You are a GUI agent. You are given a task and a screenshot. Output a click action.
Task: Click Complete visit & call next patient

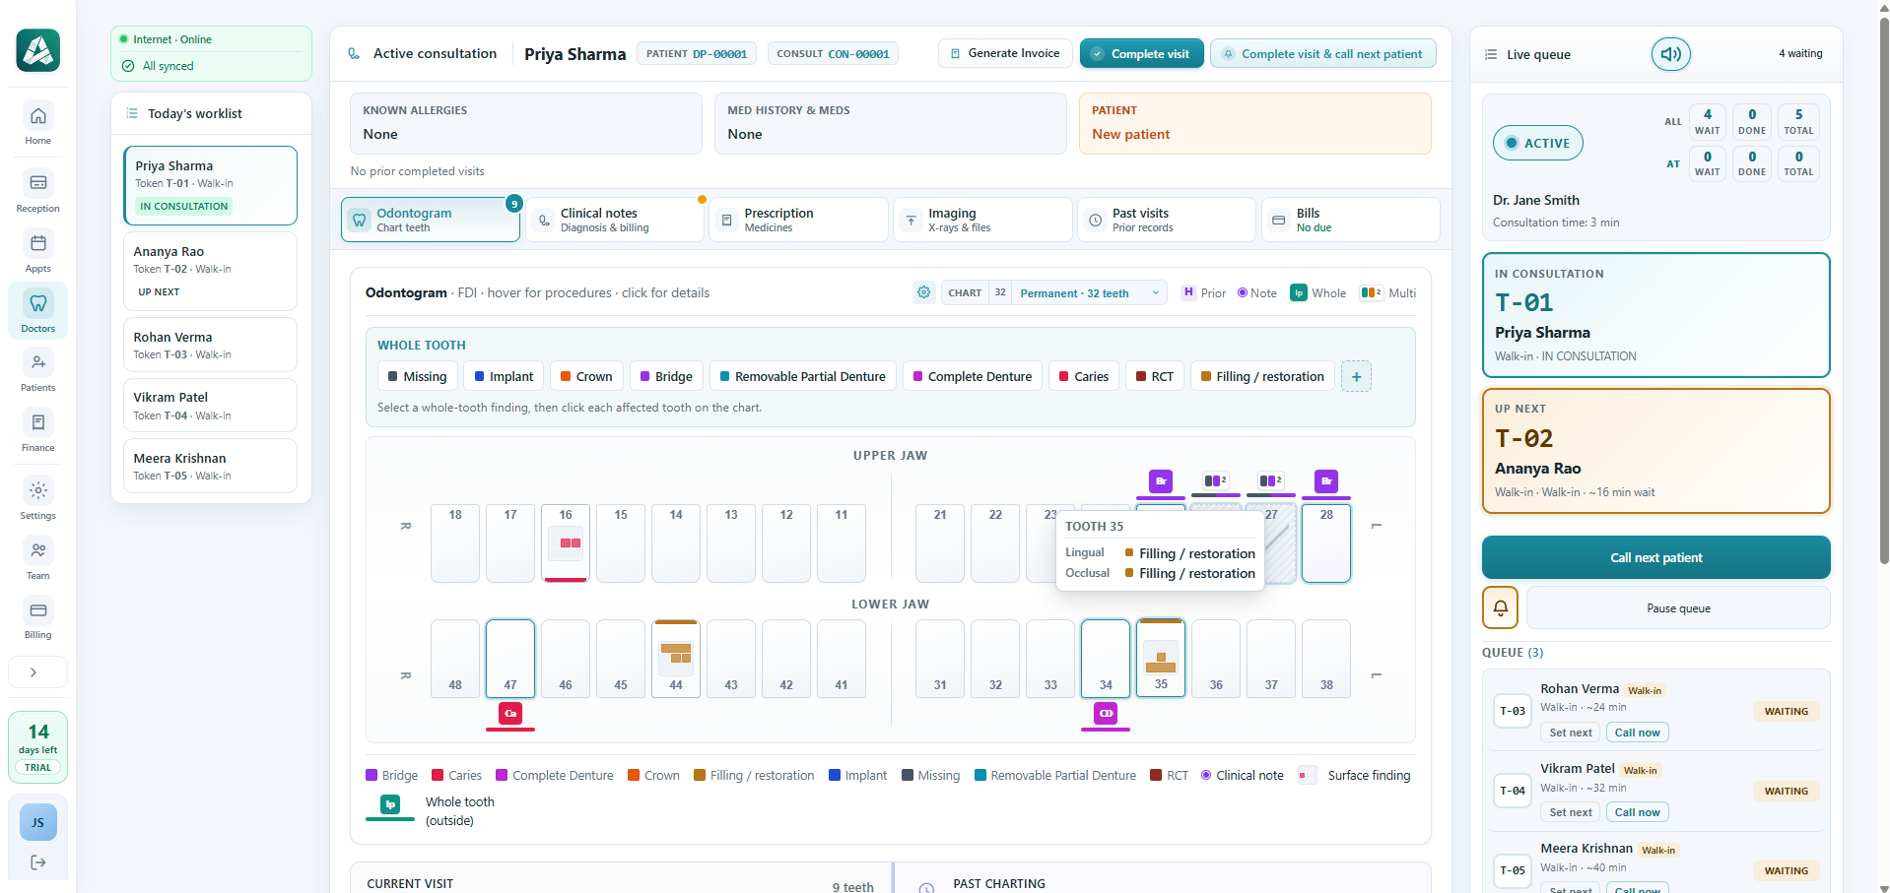tap(1323, 54)
